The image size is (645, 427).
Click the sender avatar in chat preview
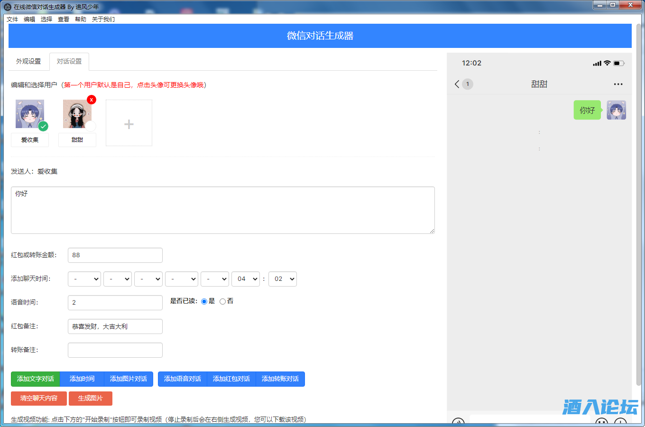click(616, 110)
